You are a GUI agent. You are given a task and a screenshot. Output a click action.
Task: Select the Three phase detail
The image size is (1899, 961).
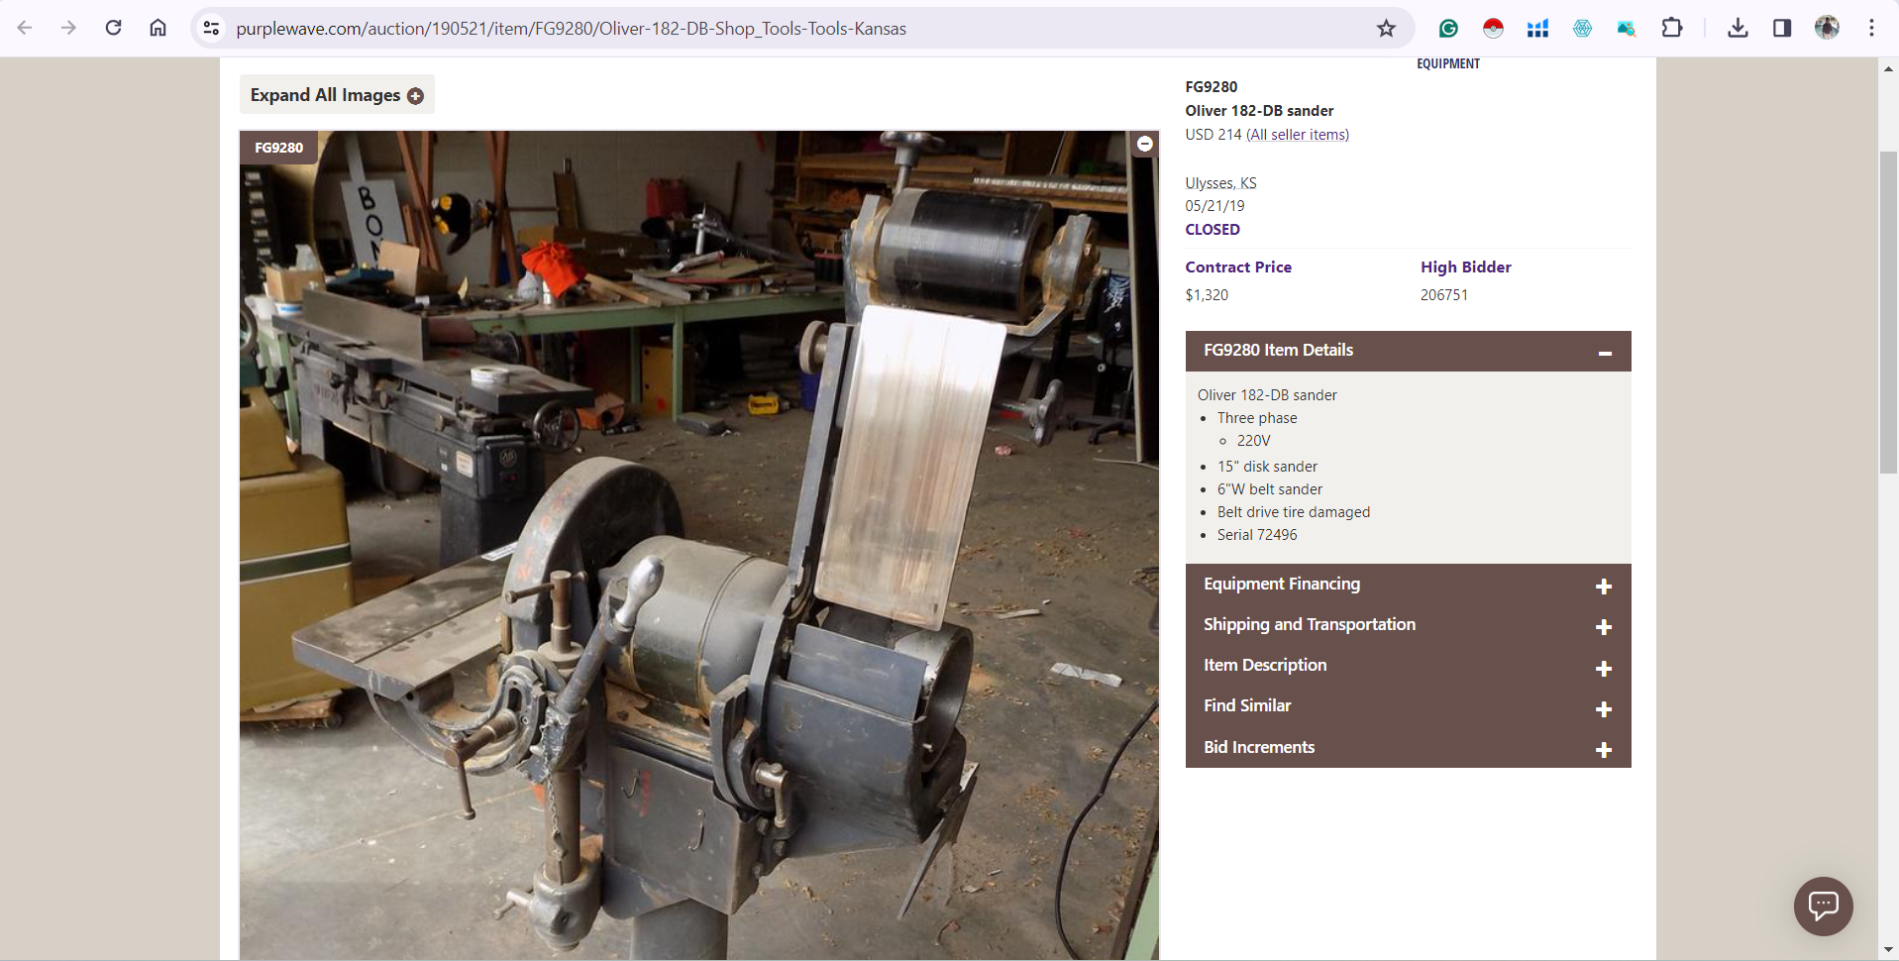click(x=1257, y=418)
